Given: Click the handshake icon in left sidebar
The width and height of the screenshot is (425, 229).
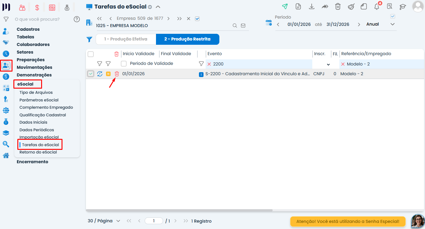Looking at the screenshot, I should 6,42.
